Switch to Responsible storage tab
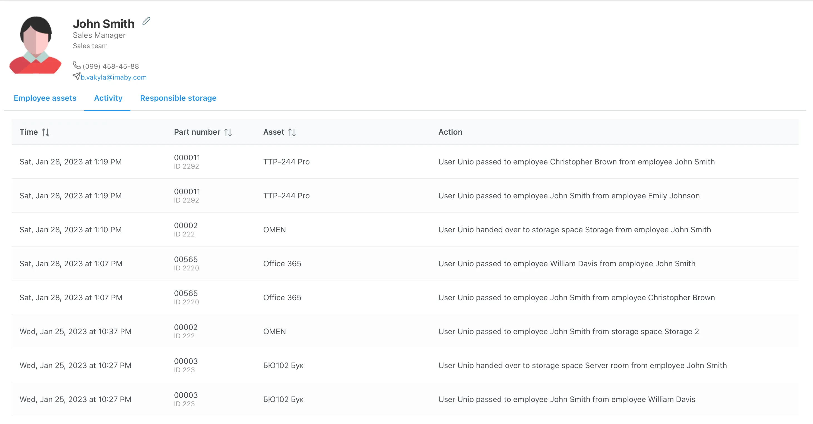This screenshot has height=424, width=813. tap(178, 98)
